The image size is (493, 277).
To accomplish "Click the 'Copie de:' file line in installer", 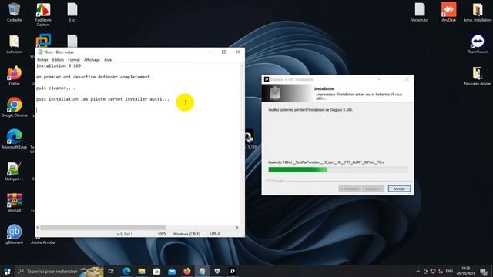I will click(327, 162).
